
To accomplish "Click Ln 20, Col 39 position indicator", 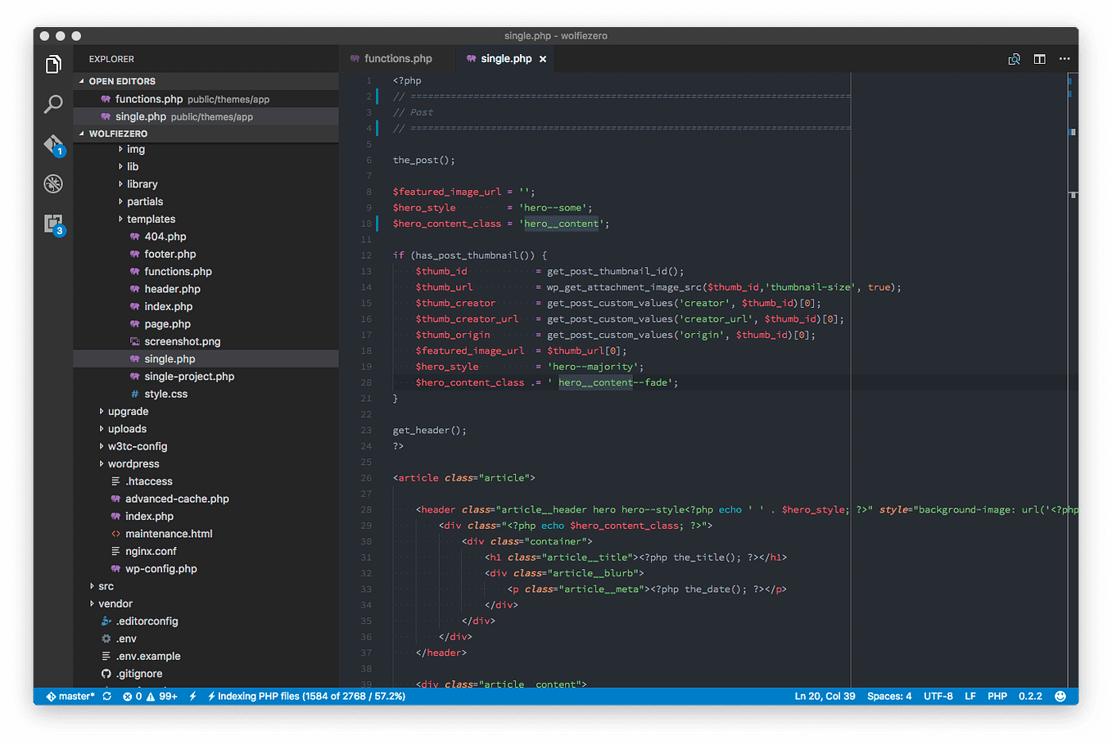I will coord(825,697).
